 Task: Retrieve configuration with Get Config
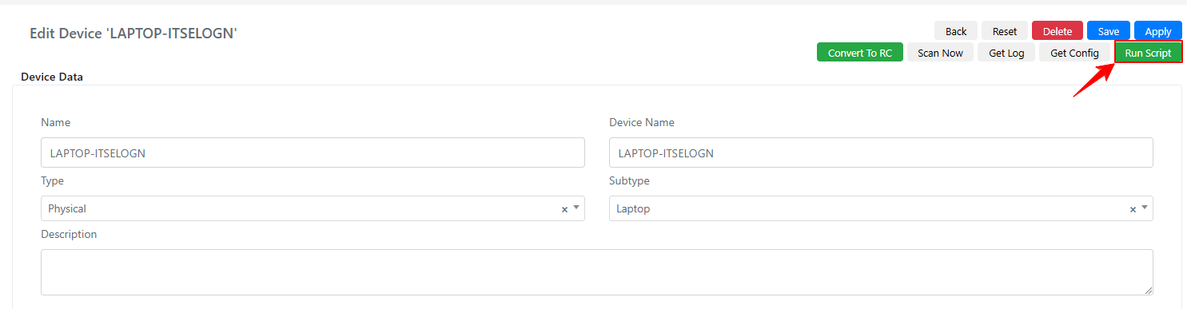click(x=1074, y=53)
